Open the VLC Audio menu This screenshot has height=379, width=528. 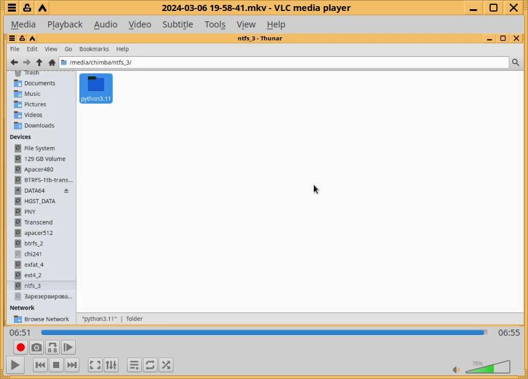point(106,24)
